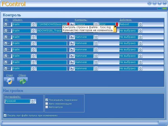168x126 pixels.
Task: Click the round browse icon in row 8
Action: 71,68
